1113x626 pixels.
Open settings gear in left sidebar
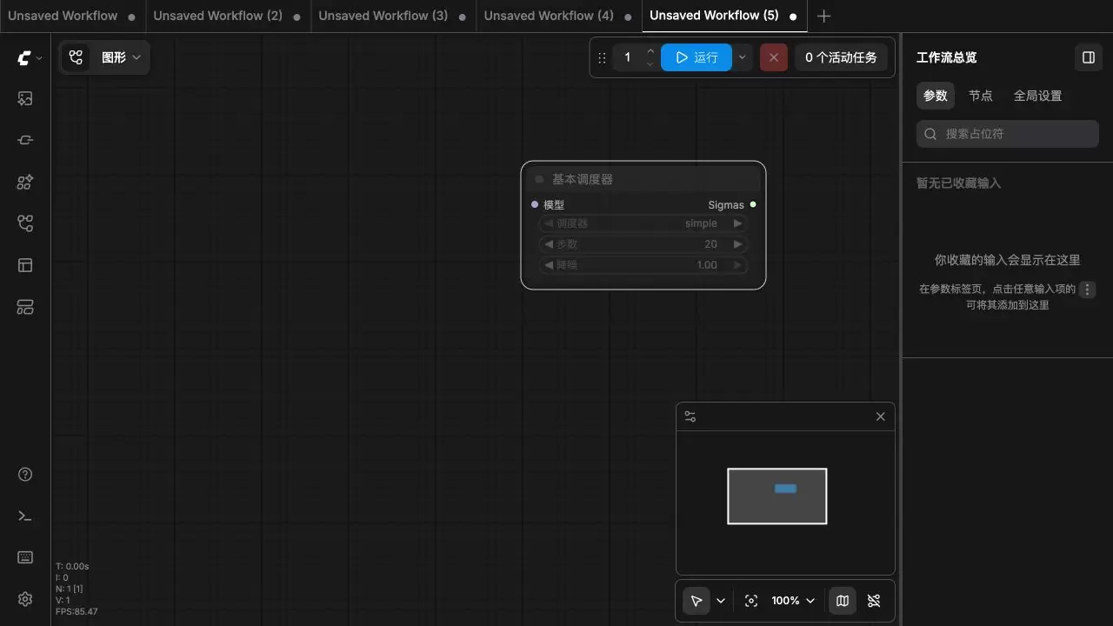[x=25, y=599]
